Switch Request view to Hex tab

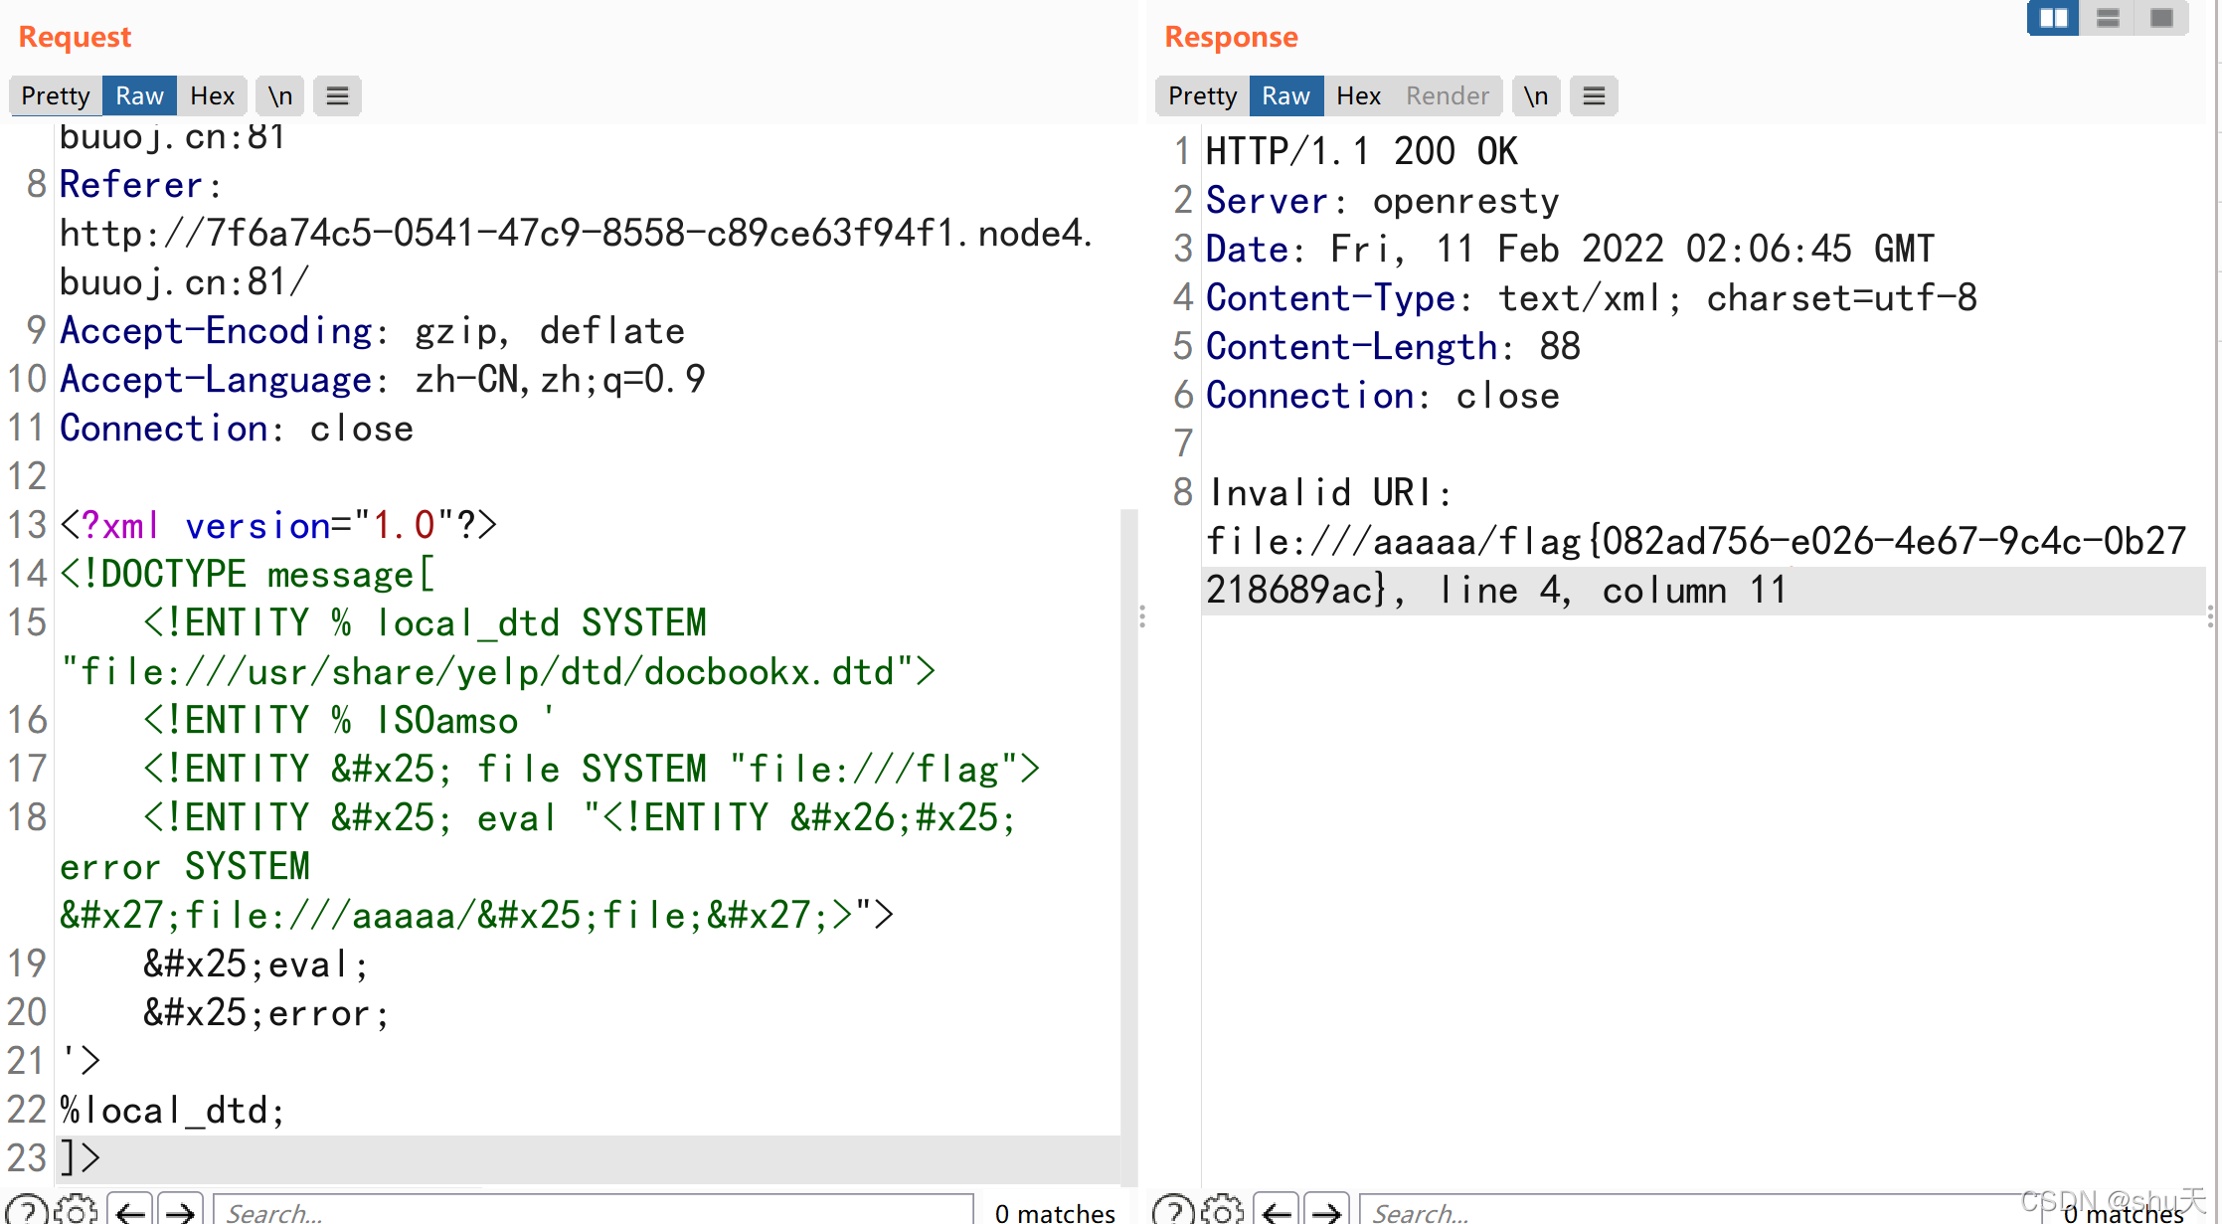pos(212,95)
